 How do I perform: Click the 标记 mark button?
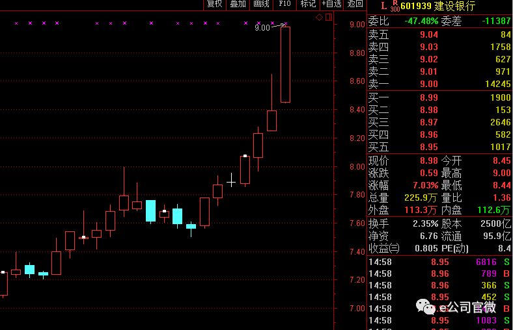308,4
